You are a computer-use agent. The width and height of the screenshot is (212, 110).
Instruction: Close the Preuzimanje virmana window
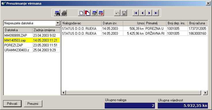[x=208, y=3]
